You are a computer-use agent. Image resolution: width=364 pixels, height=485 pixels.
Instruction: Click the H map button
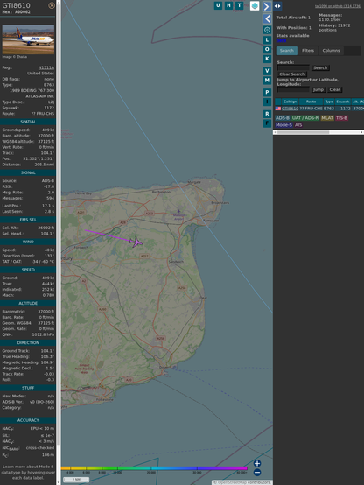[x=228, y=5]
